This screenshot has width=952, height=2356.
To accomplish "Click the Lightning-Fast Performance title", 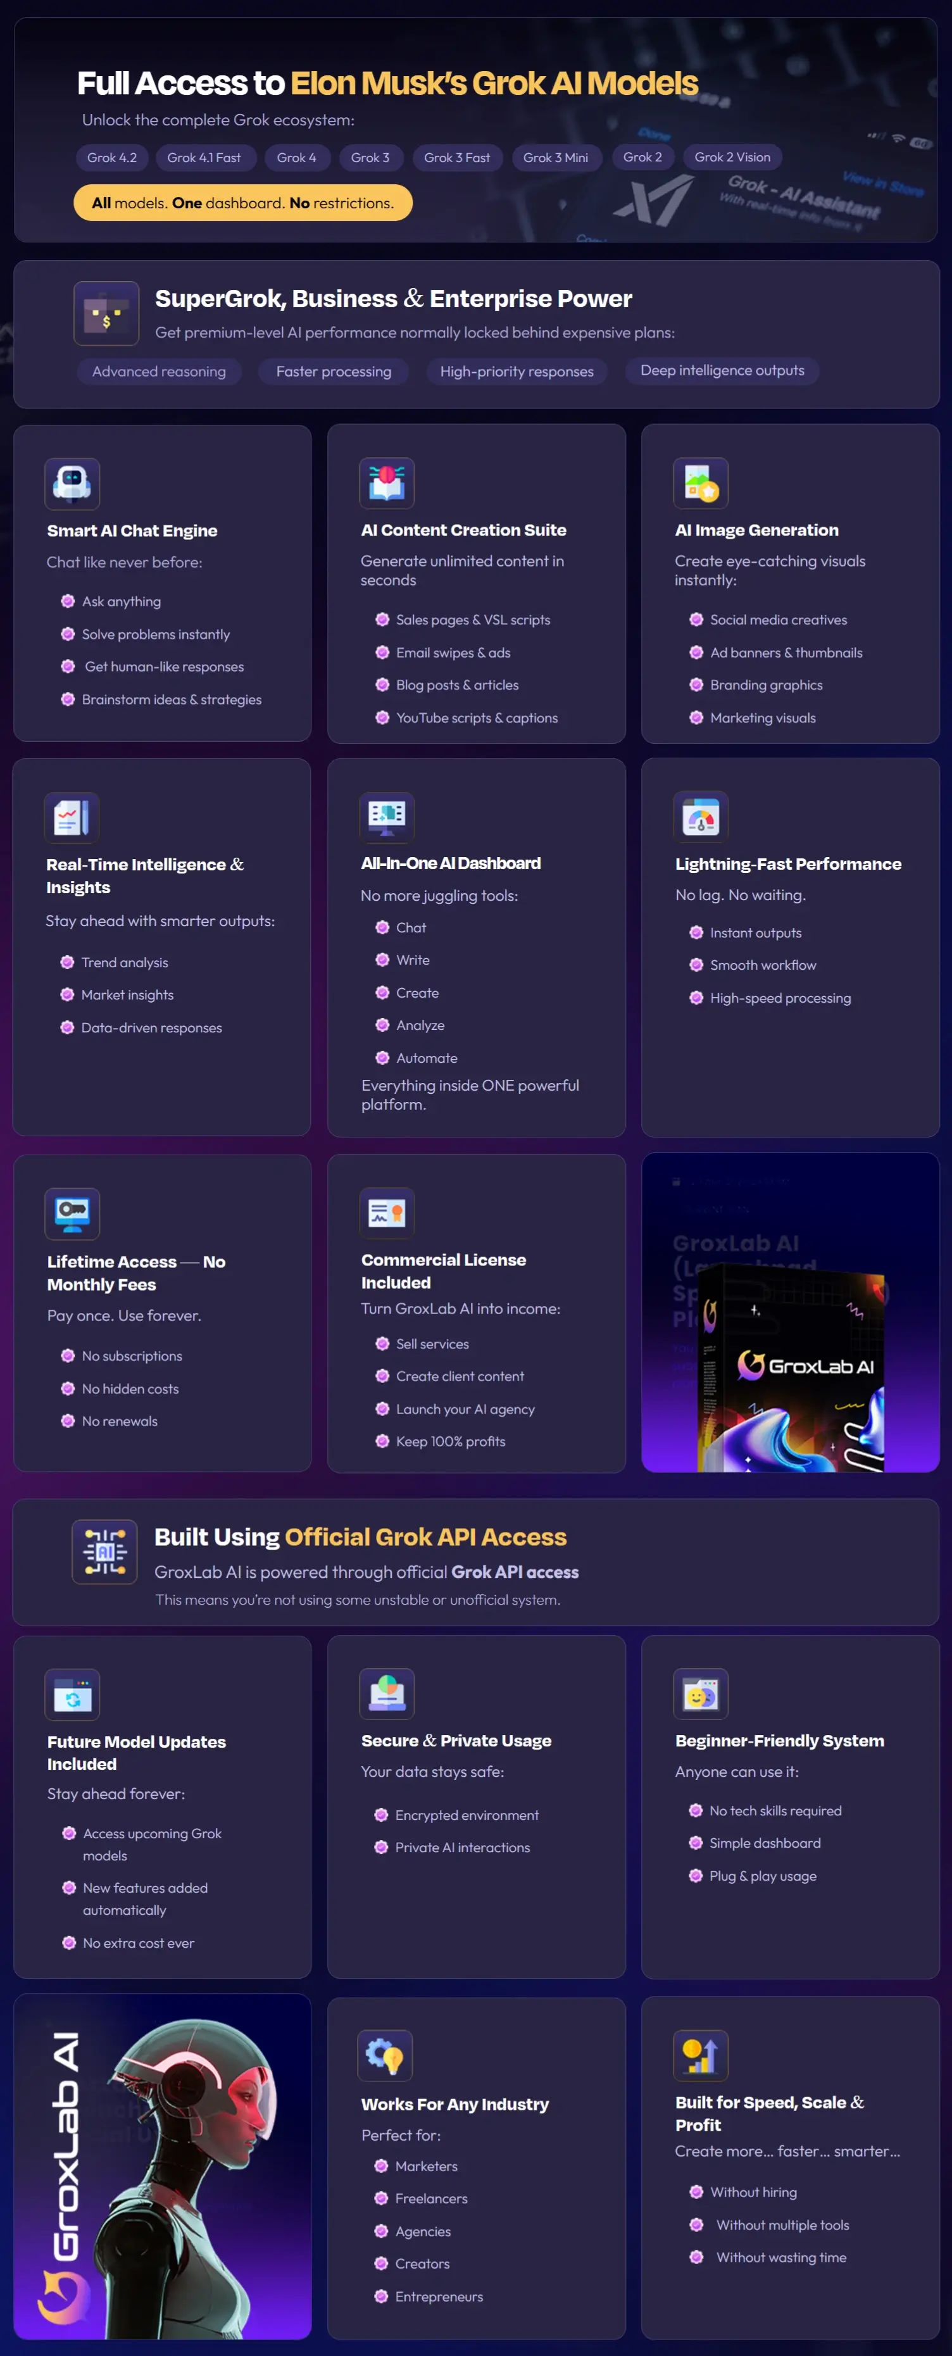I will 788,864.
